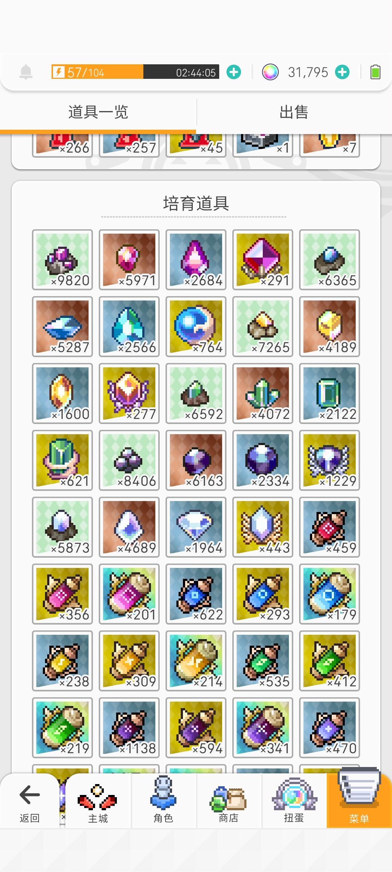The width and height of the screenshot is (392, 872).
Task: Select the 道具一览 tab
Action: pos(98,112)
